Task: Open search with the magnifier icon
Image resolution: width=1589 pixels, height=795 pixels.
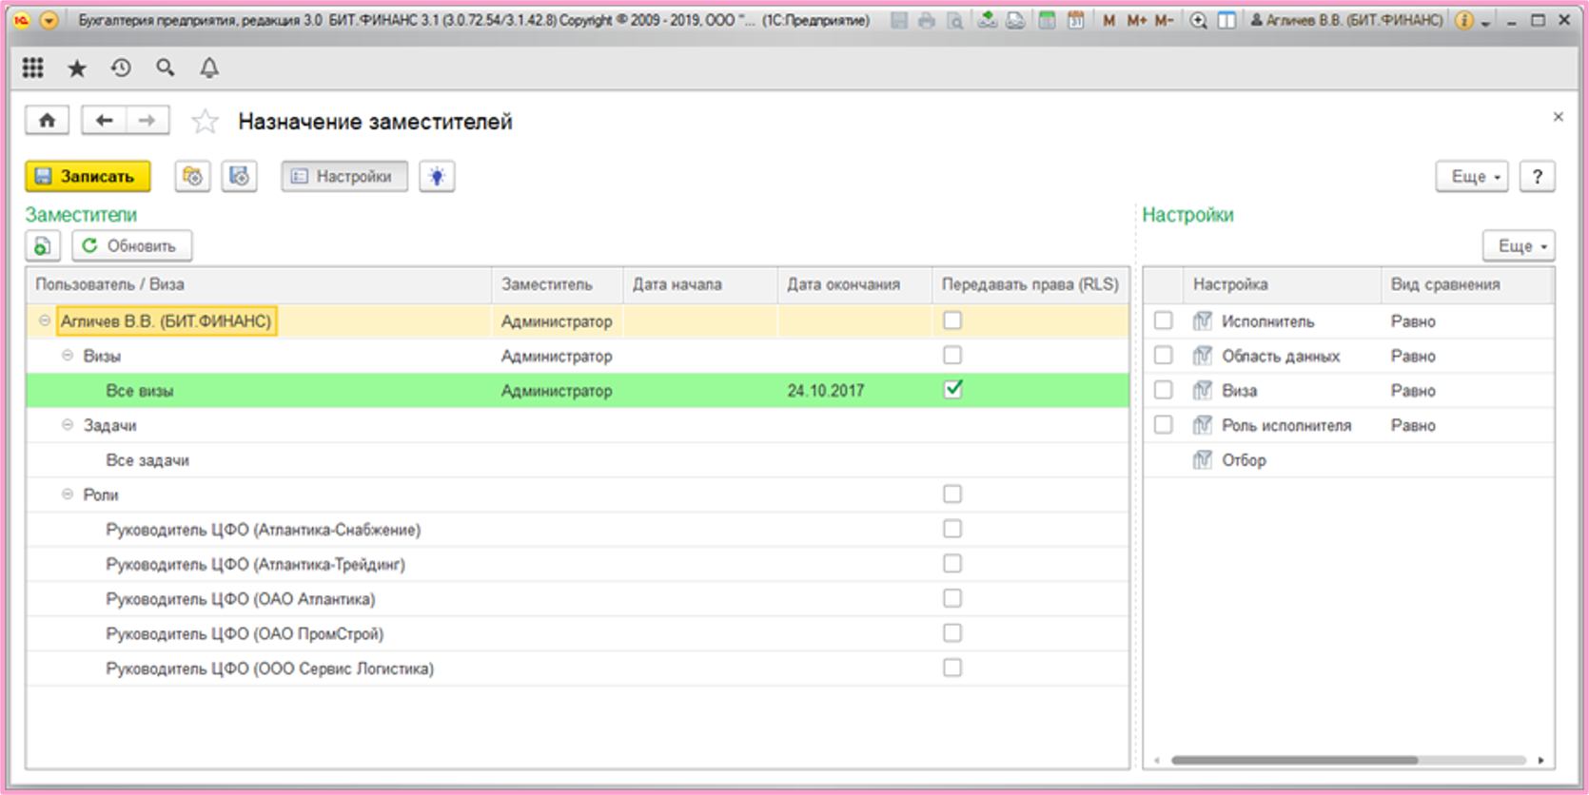Action: click(166, 68)
